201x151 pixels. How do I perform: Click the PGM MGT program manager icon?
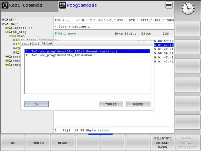63,5
